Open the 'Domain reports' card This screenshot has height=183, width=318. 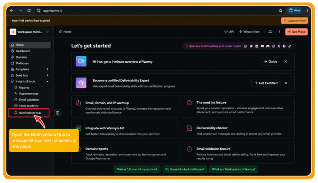pyautogui.click(x=125, y=153)
